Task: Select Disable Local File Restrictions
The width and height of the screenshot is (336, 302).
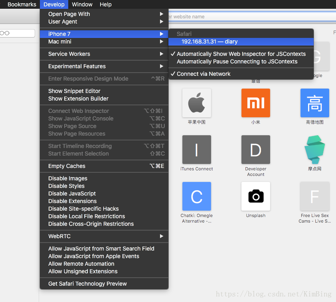Action: pyautogui.click(x=104, y=216)
